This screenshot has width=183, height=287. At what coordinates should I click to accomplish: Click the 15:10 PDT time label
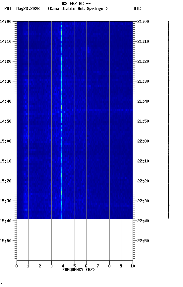(6, 161)
